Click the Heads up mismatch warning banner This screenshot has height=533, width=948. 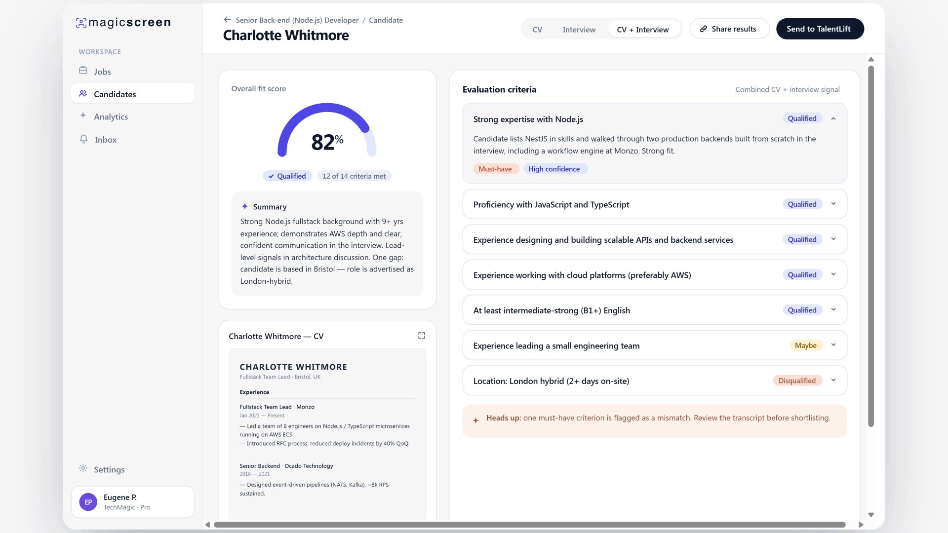(x=655, y=421)
